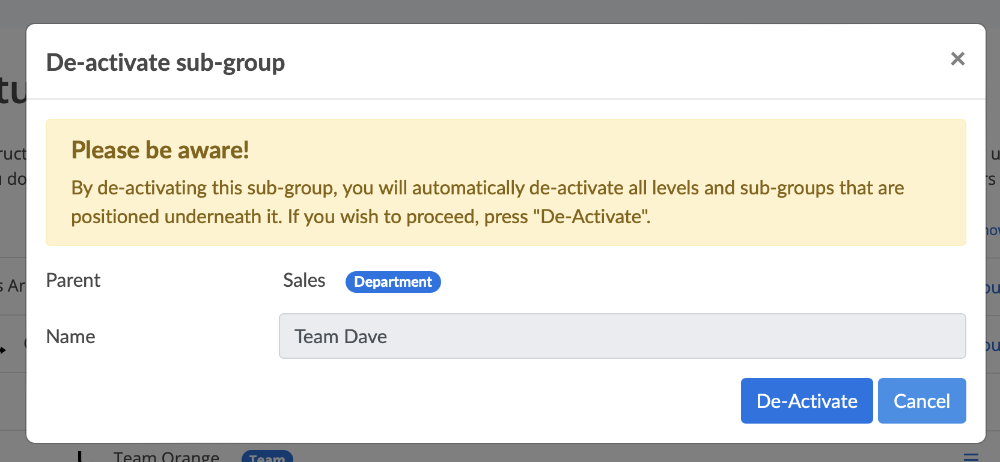Click the Name field label
Viewport: 1000px width, 462px height.
coord(71,337)
